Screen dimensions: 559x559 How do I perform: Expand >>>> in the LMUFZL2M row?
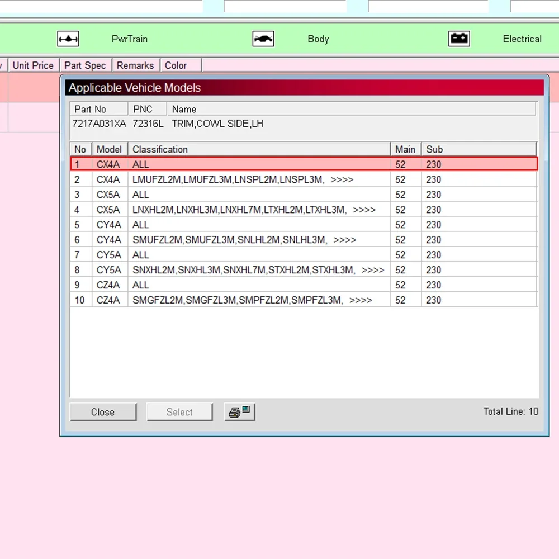(x=342, y=179)
